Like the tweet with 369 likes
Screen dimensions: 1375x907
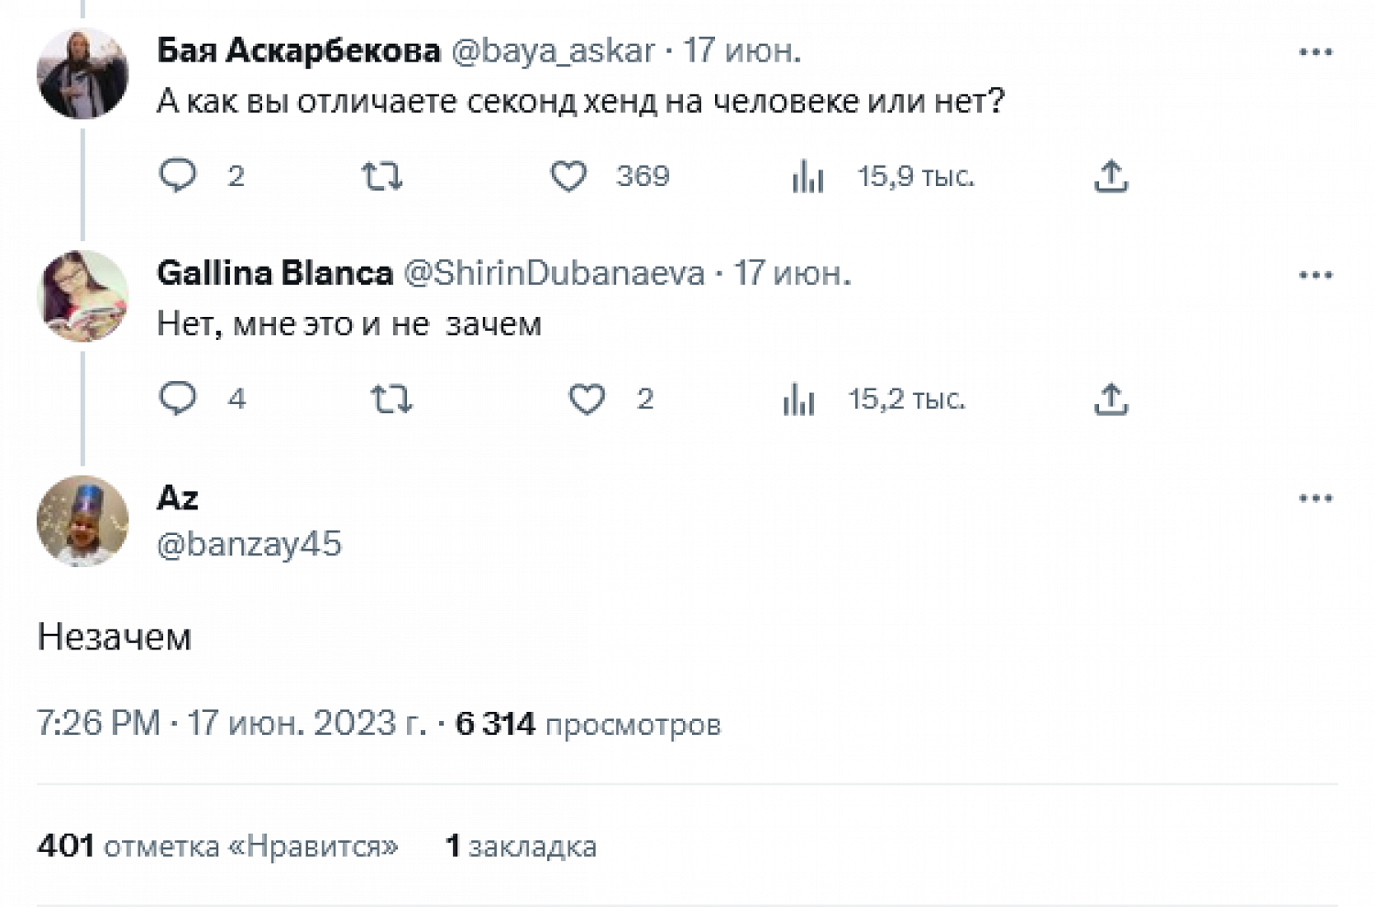568,175
